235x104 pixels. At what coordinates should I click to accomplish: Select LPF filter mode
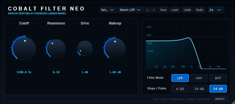click(180, 78)
